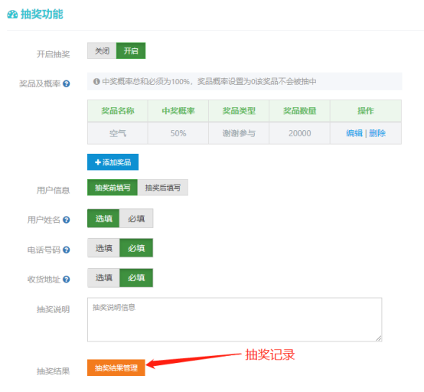Image resolution: width=424 pixels, height=392 pixels.
Task: Turn off the lottery with 关闭
Action: (x=102, y=51)
